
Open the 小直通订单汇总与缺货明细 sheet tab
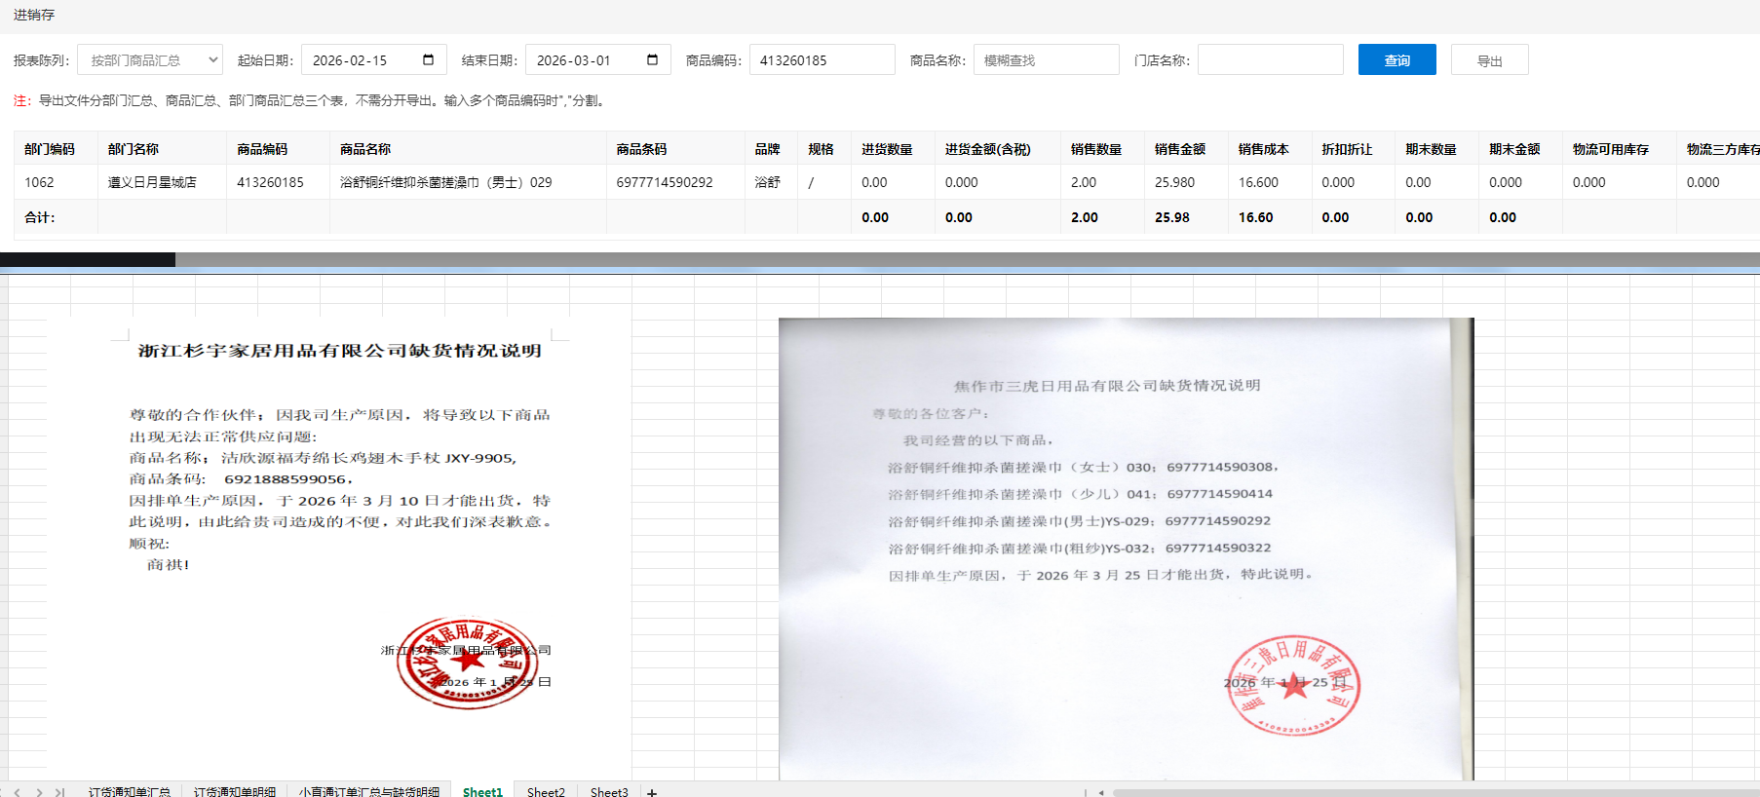[369, 792]
